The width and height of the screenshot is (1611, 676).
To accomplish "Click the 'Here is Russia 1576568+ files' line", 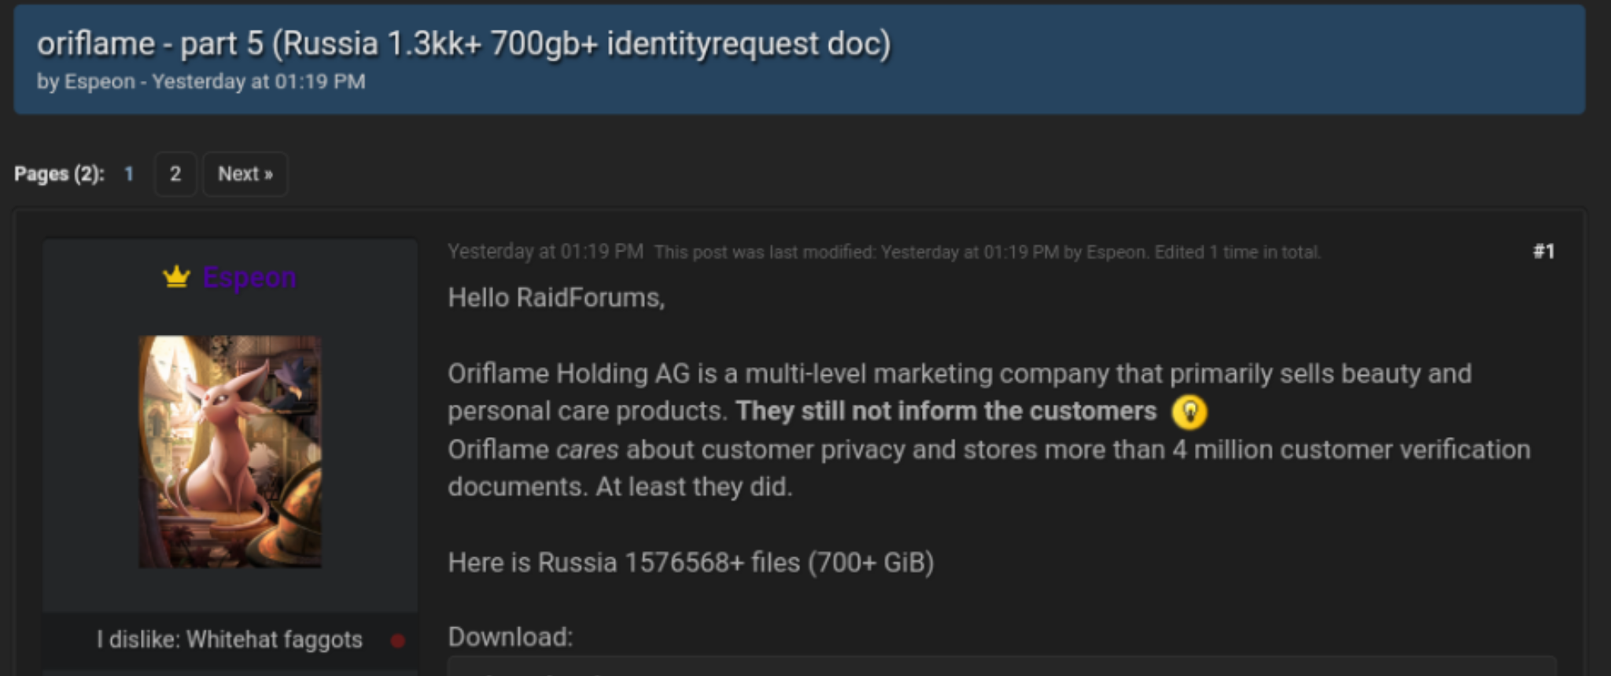I will [x=690, y=563].
